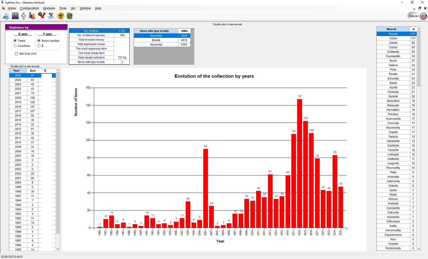Open the map with pushpin icon

[x=51, y=16]
